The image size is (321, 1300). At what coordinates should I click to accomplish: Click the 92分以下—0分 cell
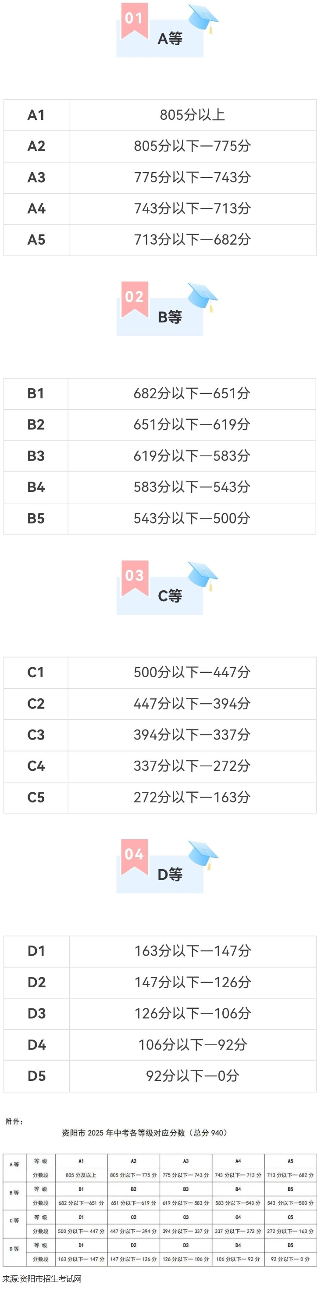pyautogui.click(x=193, y=1076)
